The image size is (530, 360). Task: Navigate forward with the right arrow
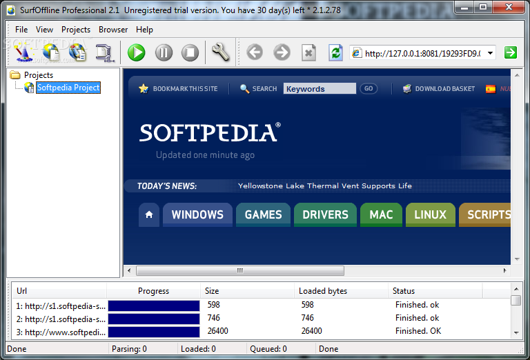pyautogui.click(x=282, y=52)
